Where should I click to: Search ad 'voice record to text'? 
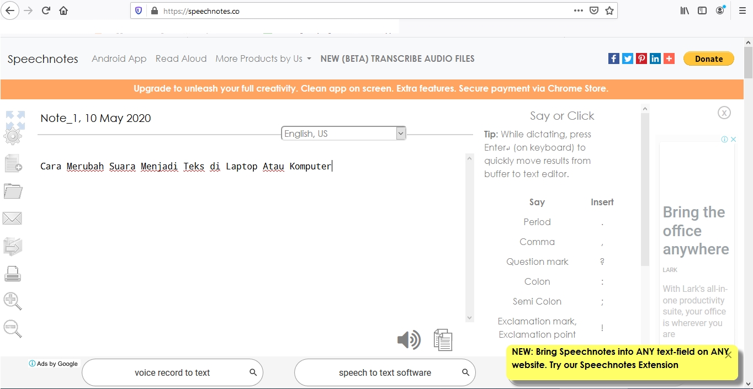coord(172,372)
